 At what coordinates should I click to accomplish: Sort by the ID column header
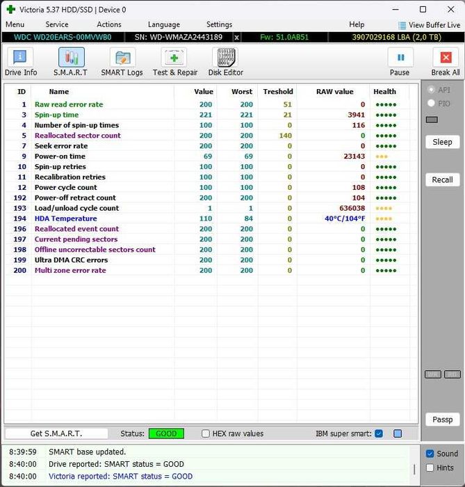[22, 92]
